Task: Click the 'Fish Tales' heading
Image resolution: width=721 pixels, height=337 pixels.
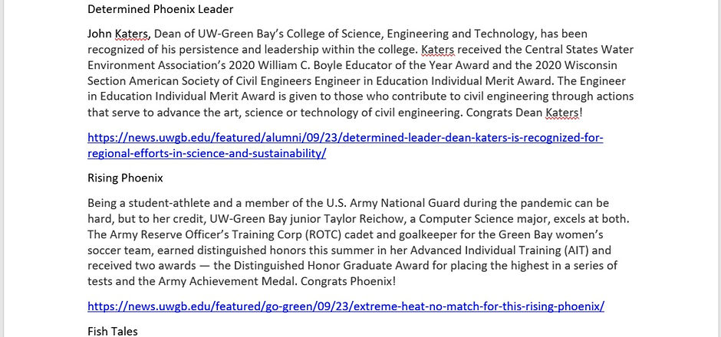Action: pyautogui.click(x=112, y=331)
